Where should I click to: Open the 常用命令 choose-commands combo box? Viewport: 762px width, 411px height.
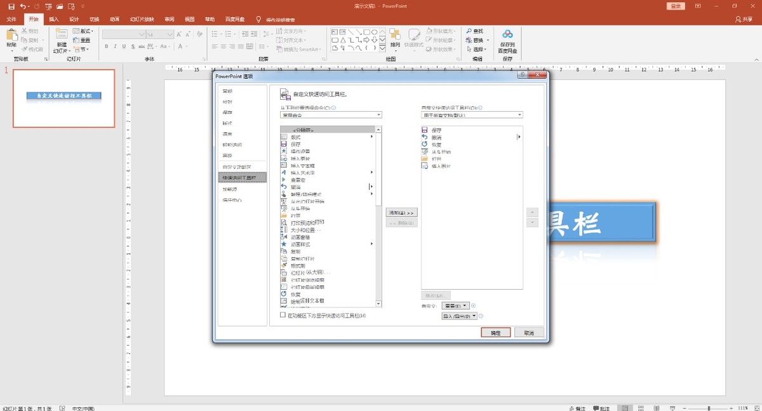coord(331,115)
